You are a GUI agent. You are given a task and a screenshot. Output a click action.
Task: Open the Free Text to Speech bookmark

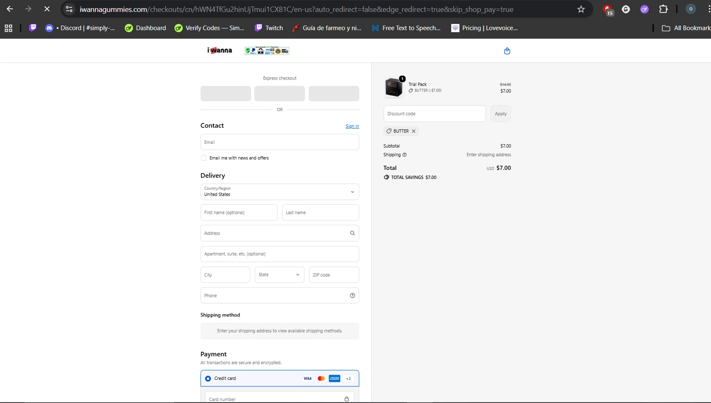(x=406, y=28)
